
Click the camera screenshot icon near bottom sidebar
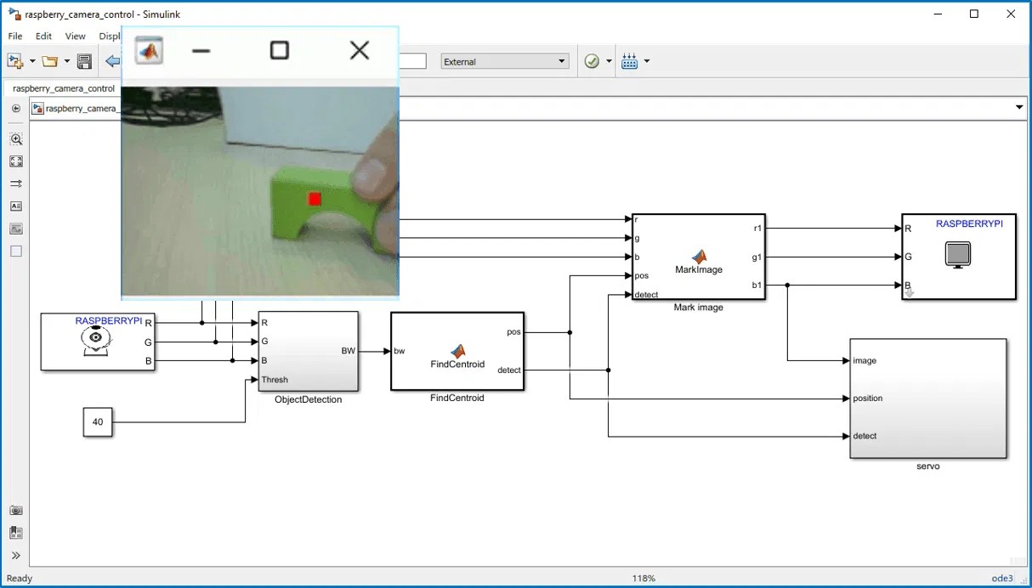coord(16,510)
